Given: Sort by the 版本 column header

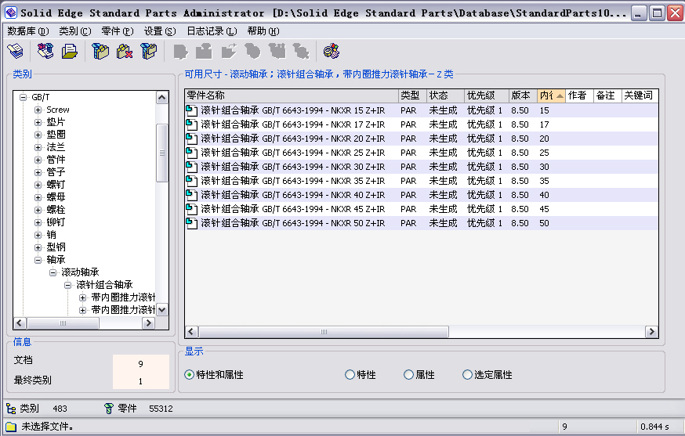Looking at the screenshot, I should click(x=523, y=95).
